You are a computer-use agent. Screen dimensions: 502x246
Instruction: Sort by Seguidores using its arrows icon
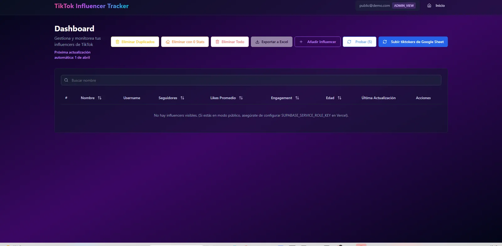pos(182,98)
